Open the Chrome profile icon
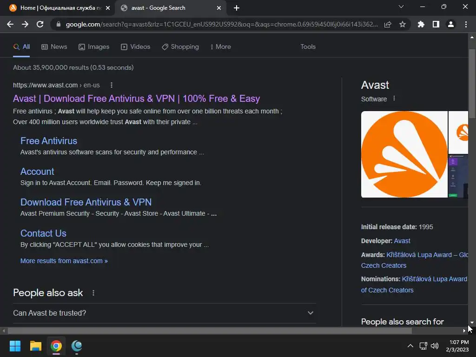This screenshot has height=357, width=476. (x=451, y=24)
